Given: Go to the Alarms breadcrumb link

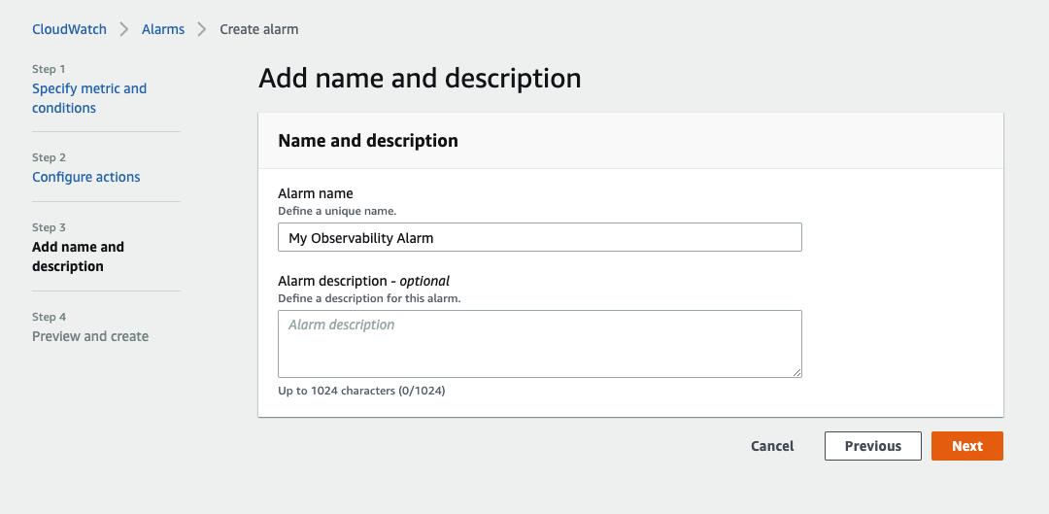Looking at the screenshot, I should pyautogui.click(x=163, y=29).
